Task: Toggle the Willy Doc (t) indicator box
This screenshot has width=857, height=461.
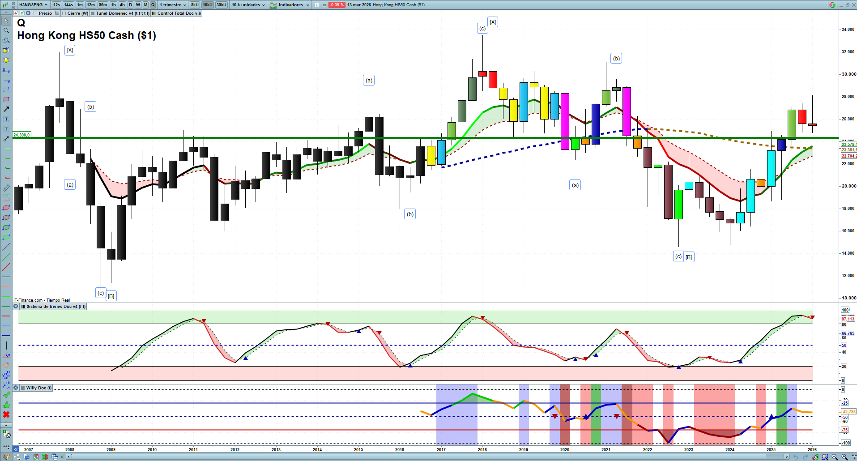Action: tap(23, 388)
